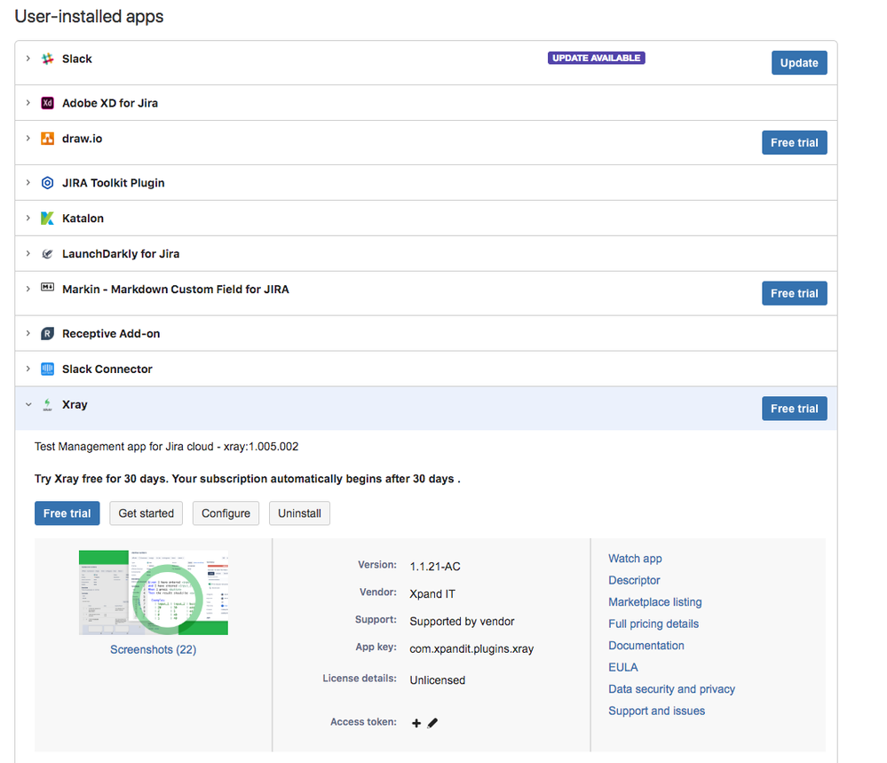Image resolution: width=887 pixels, height=763 pixels.
Task: Click the Katalon app name
Action: [x=83, y=219]
